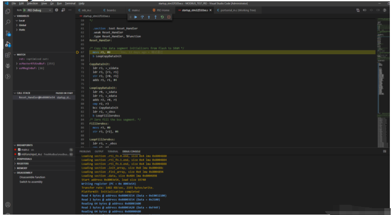Click the current-line debug arrow at line 67

point(77,52)
